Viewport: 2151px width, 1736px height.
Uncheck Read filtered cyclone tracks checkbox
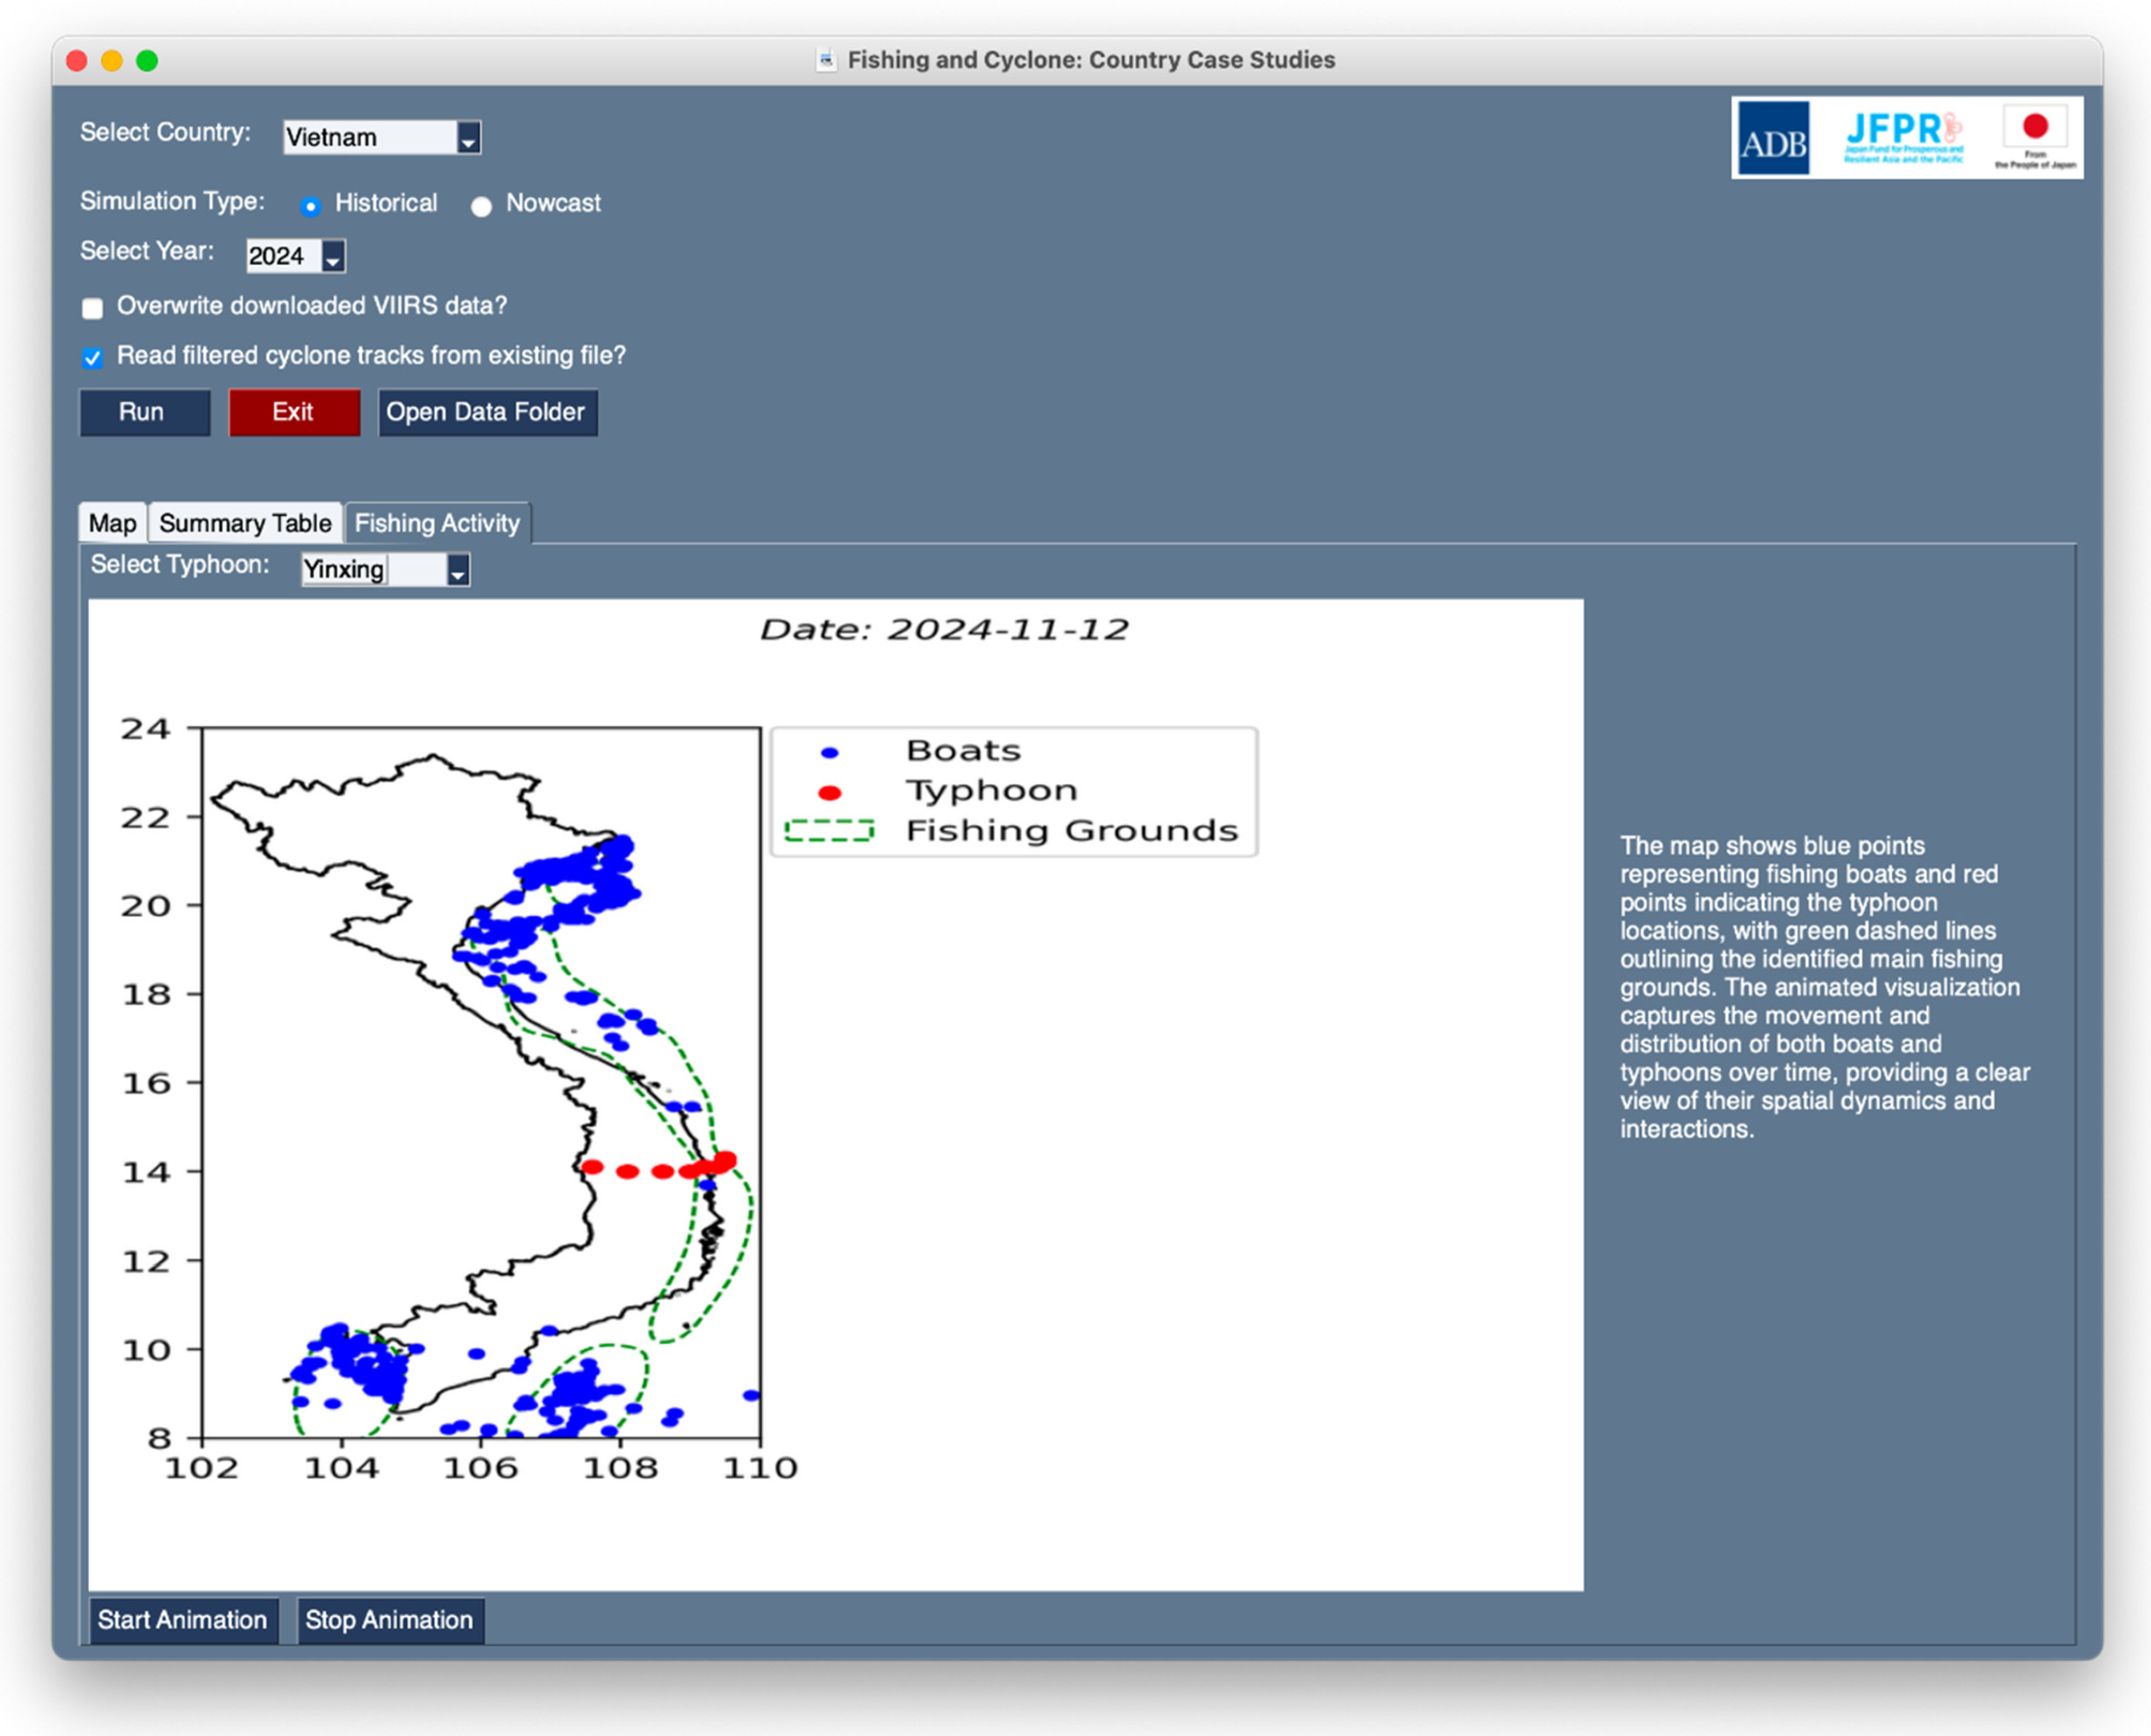tap(93, 358)
